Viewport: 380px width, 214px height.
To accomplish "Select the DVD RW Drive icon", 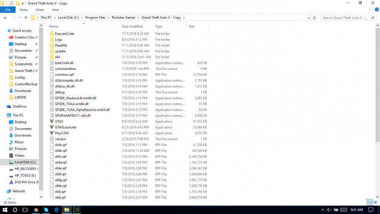I will [x=11, y=182].
